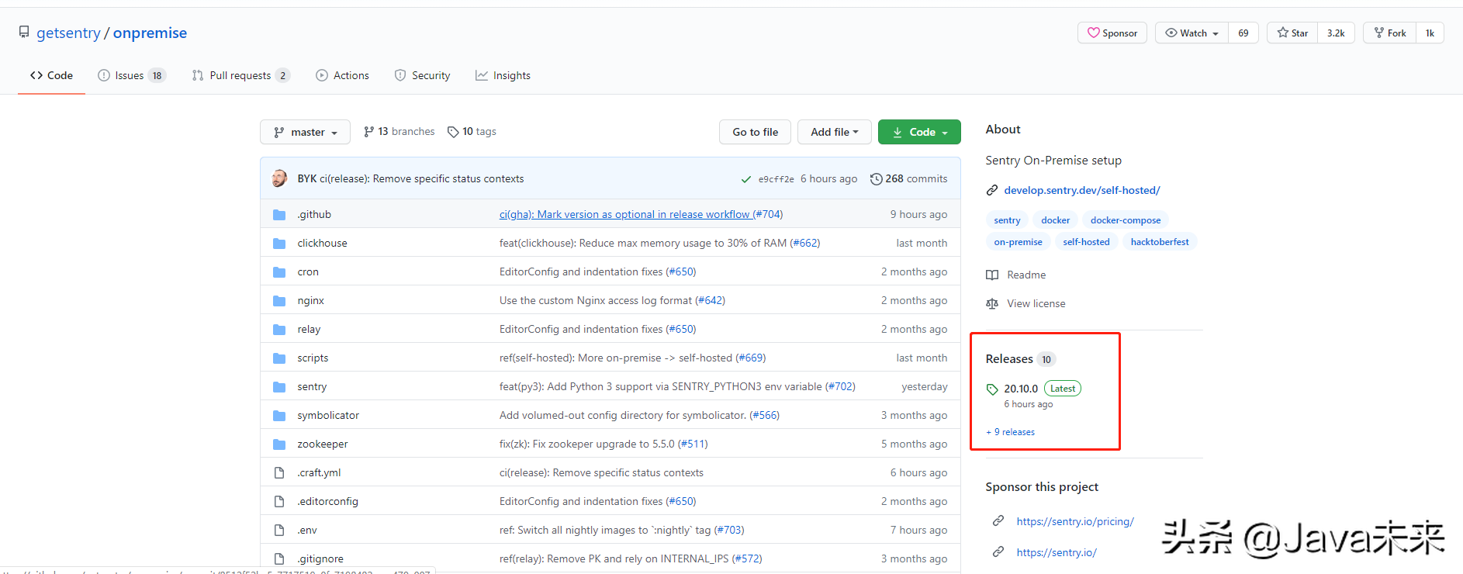Click the symbolicator folder icon
The width and height of the screenshot is (1463, 574).
(279, 416)
